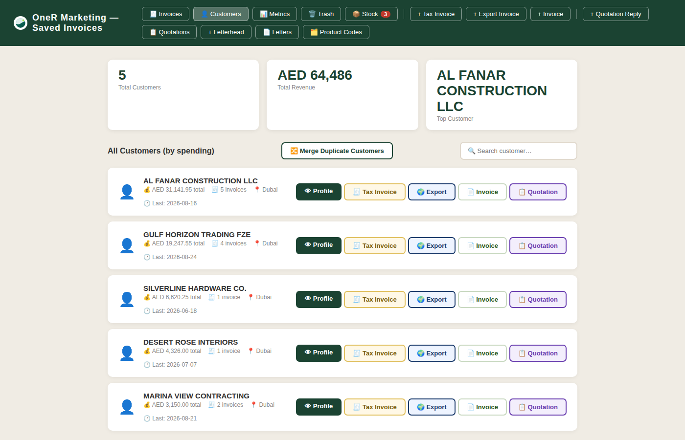Click the AED 64,486 Total Revenue card
Screen dimensions: 685x440
(x=342, y=95)
